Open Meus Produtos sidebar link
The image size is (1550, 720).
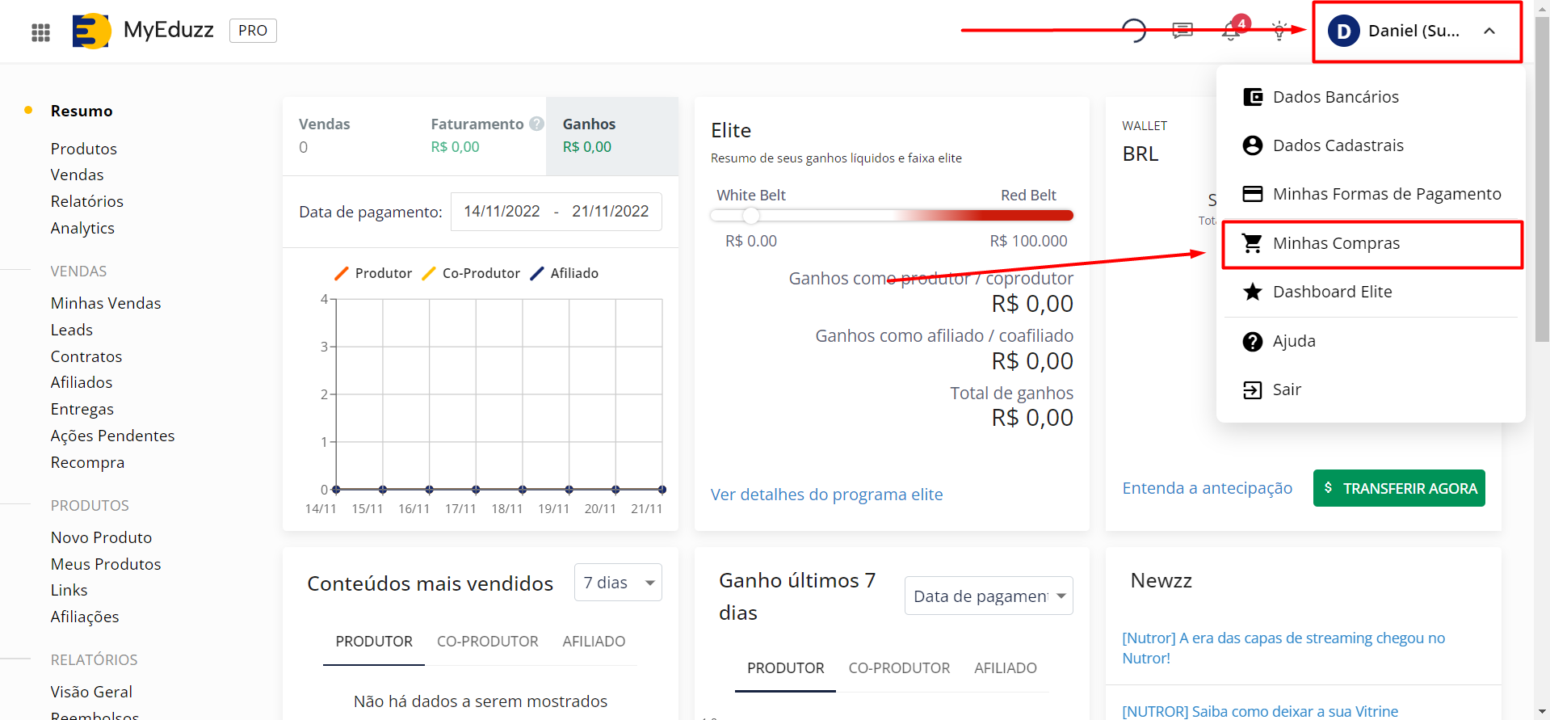pos(106,564)
